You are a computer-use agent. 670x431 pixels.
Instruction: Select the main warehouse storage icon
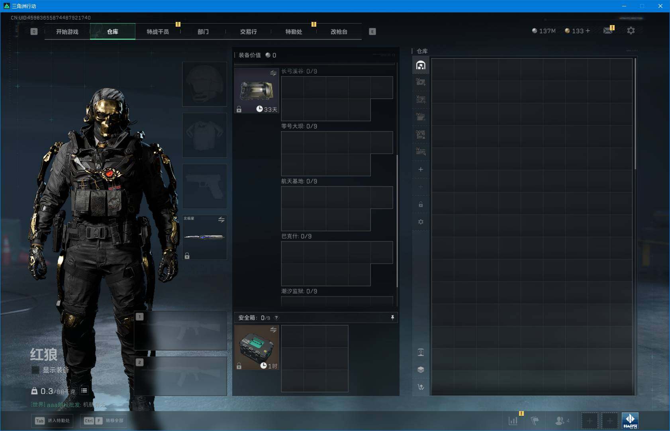pos(421,65)
